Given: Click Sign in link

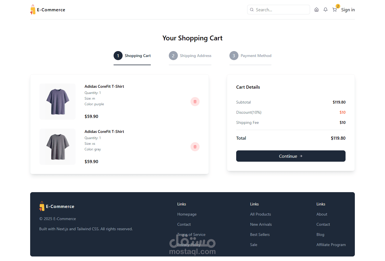Looking at the screenshot, I should pyautogui.click(x=348, y=10).
